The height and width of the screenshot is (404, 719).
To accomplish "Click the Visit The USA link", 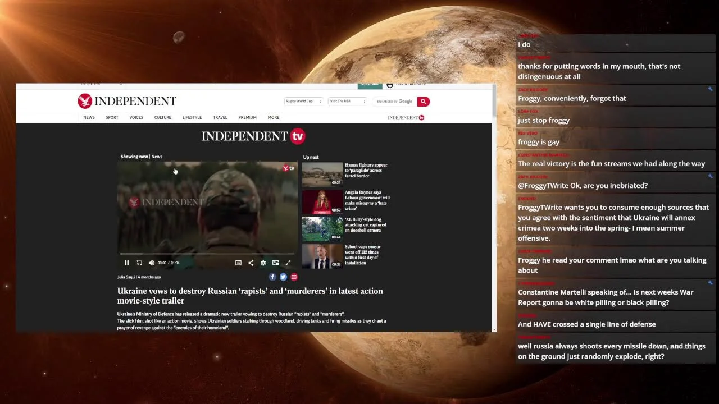I will point(348,102).
